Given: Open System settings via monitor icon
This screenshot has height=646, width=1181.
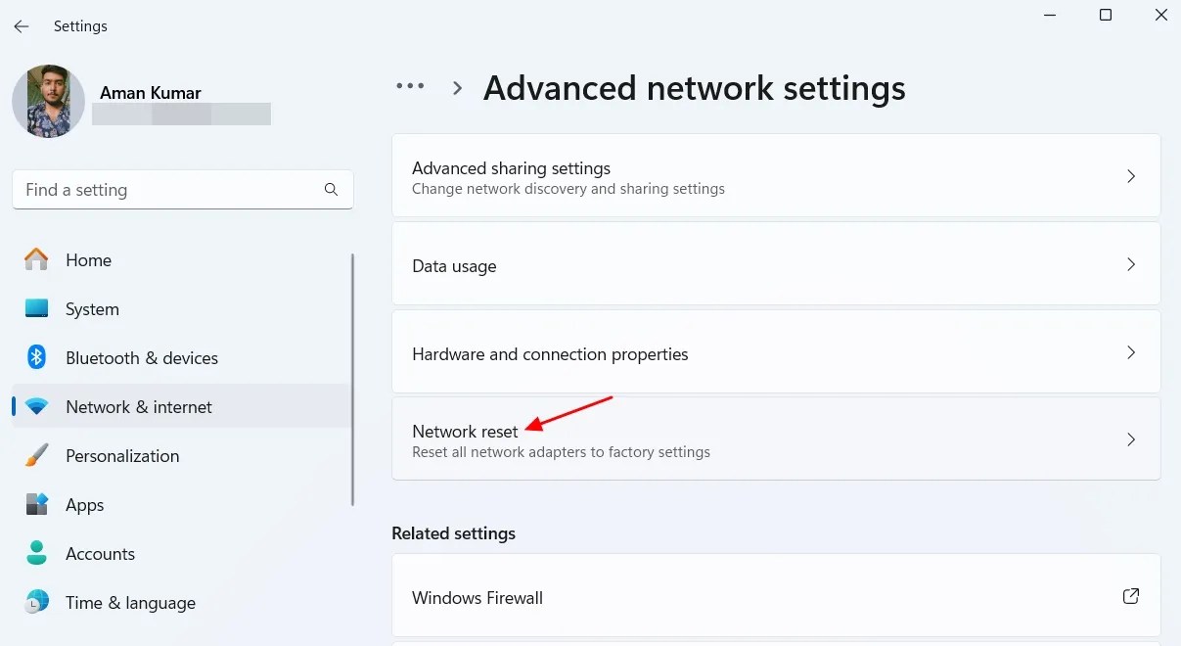Looking at the screenshot, I should (x=36, y=308).
